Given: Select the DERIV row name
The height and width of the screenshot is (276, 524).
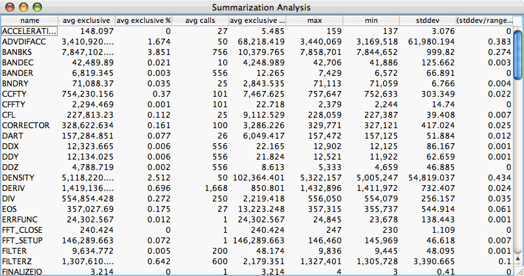Looking at the screenshot, I should click(13, 188).
